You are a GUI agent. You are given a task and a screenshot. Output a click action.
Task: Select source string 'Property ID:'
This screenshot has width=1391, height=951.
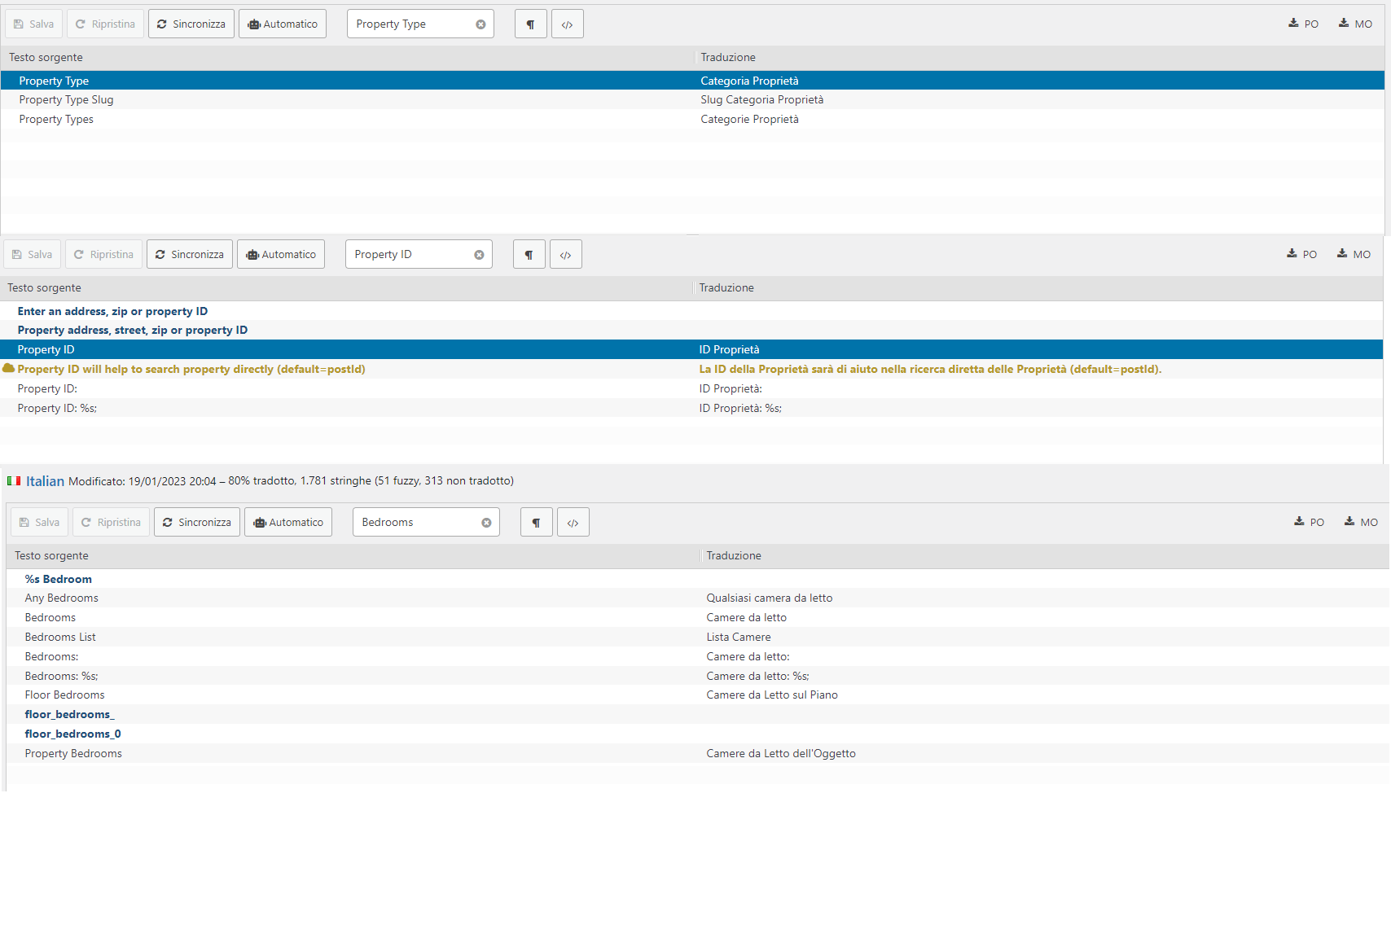[x=47, y=389]
